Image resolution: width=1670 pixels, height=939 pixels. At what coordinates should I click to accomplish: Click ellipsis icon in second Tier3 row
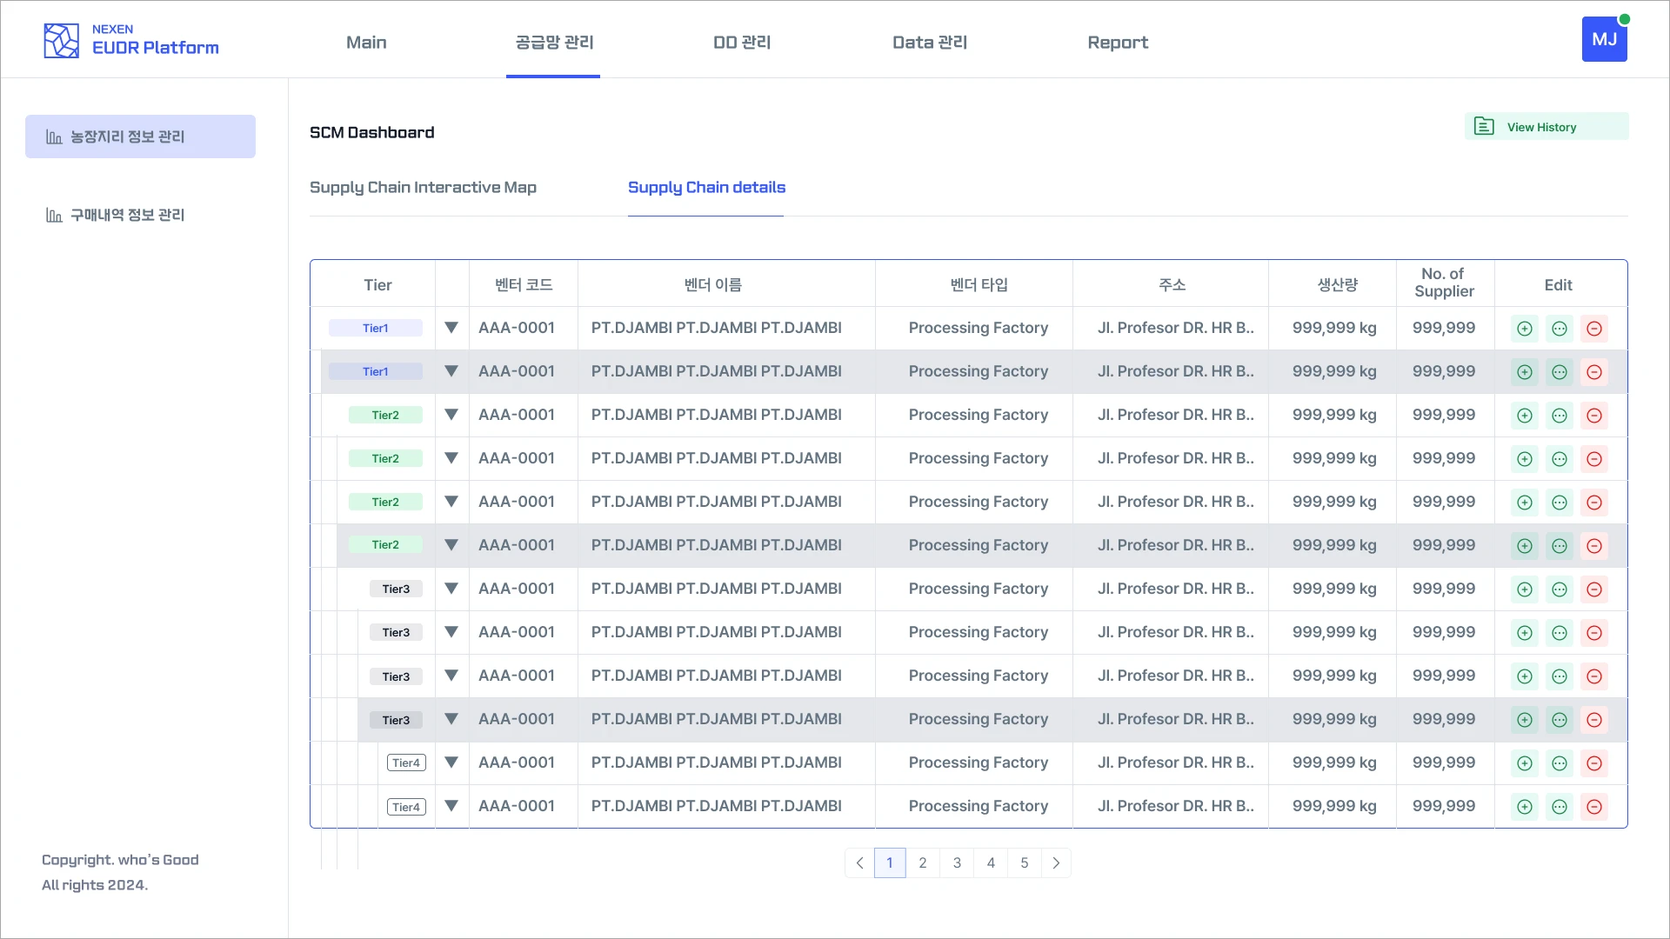(1560, 633)
